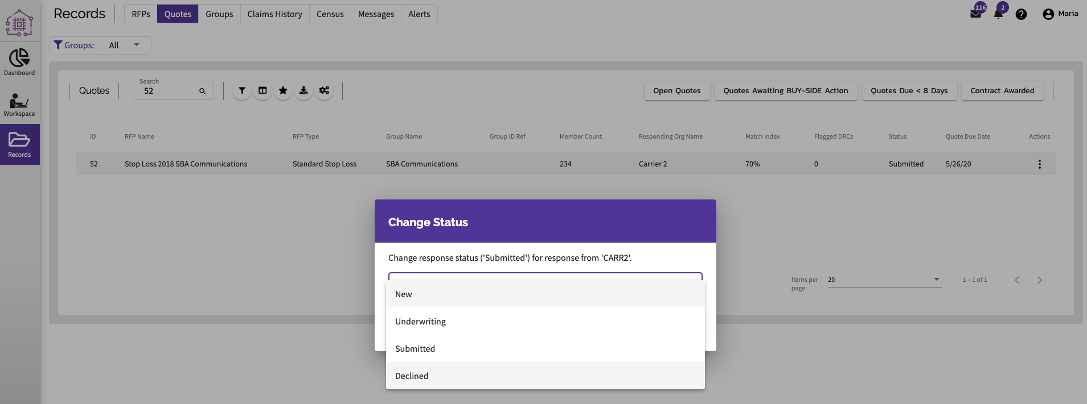Select the New status option
The width and height of the screenshot is (1087, 404).
[x=545, y=294]
